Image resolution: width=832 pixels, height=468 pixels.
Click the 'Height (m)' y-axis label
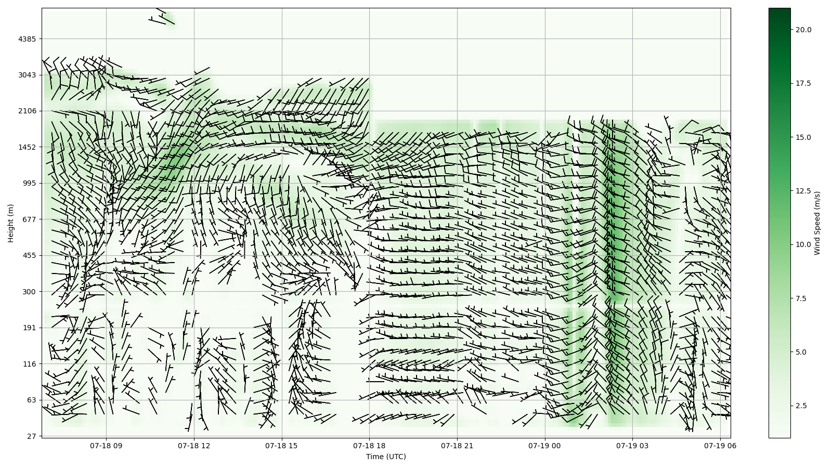click(10, 223)
